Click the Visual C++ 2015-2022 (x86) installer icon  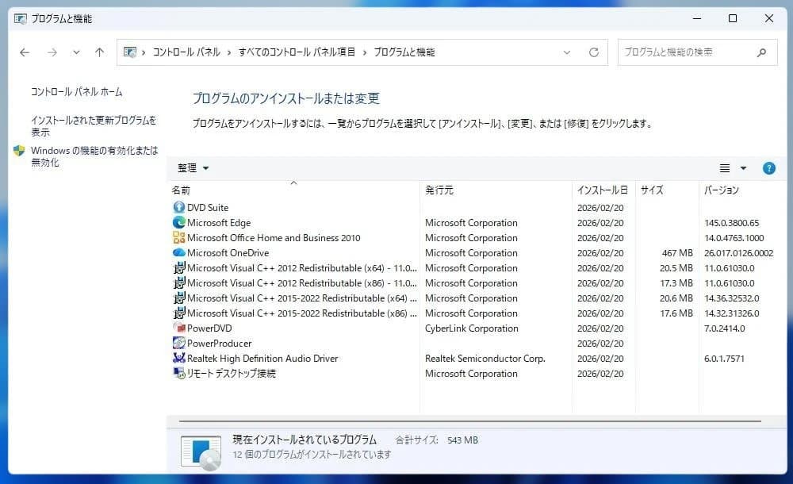click(x=179, y=313)
